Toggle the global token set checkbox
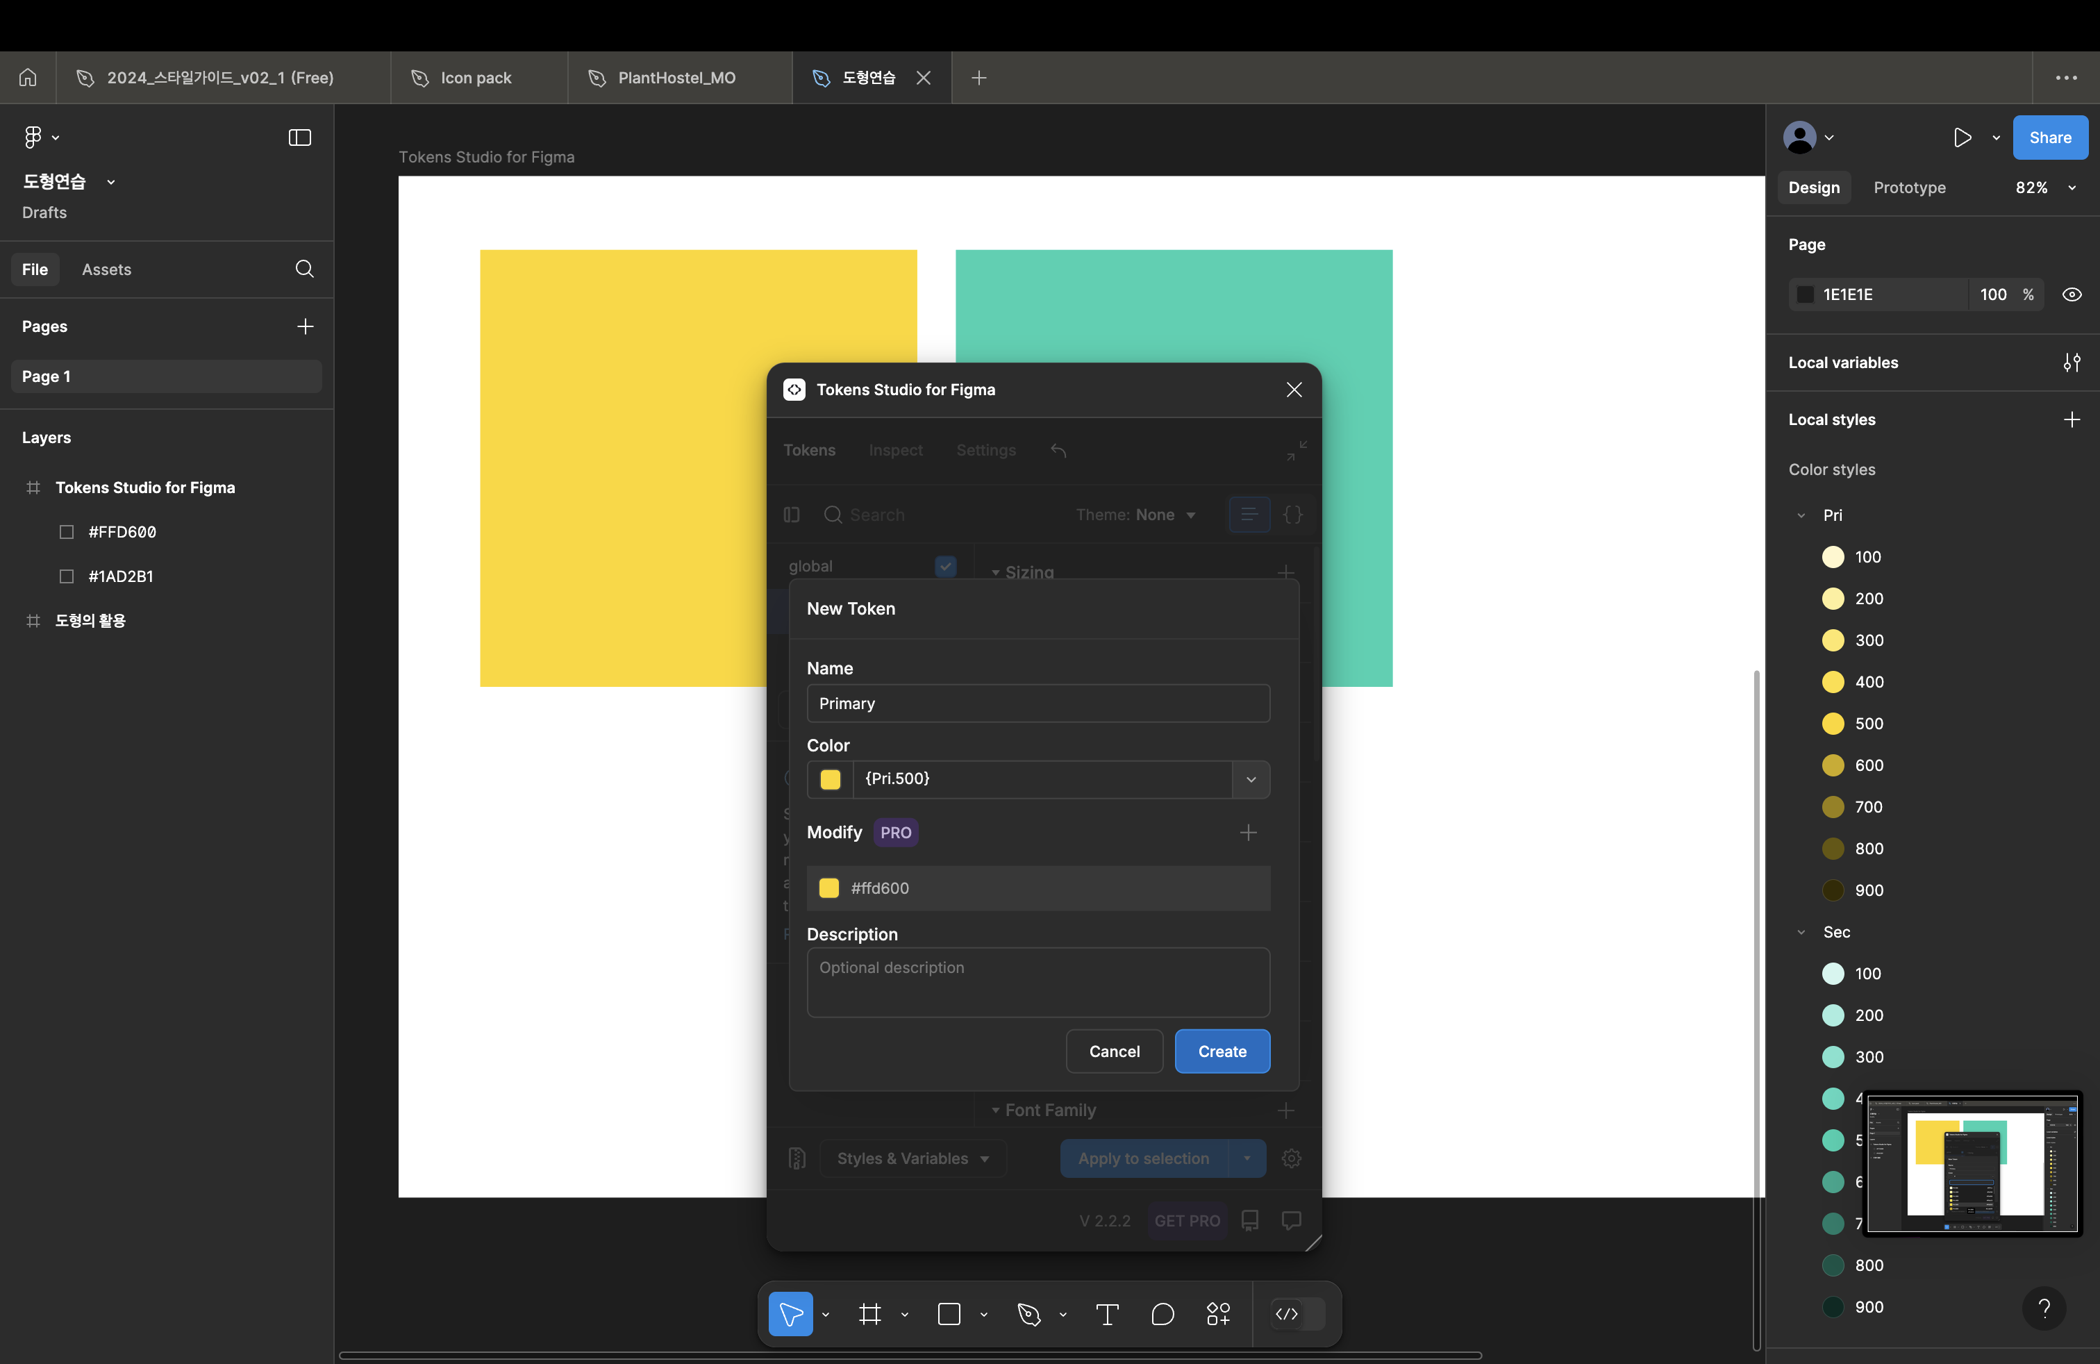Screen dimensions: 2100x1364 (946, 567)
